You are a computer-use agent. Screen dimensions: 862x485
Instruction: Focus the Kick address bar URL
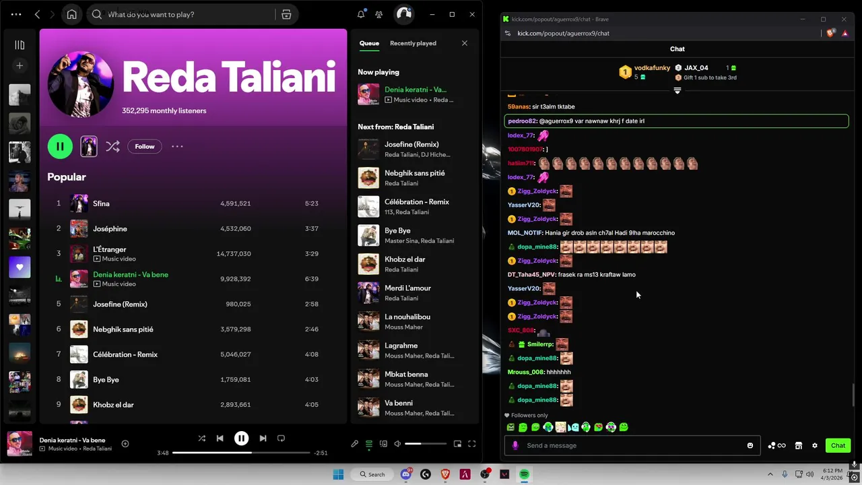coord(563,33)
